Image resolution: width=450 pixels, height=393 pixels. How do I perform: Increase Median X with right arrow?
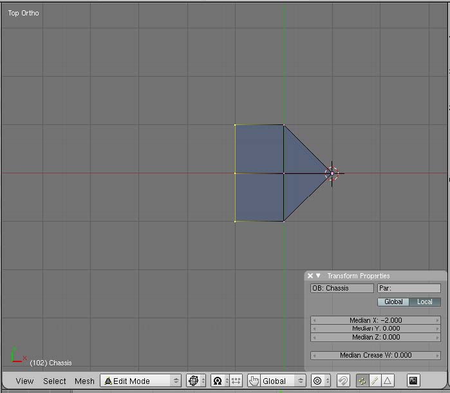tap(437, 320)
